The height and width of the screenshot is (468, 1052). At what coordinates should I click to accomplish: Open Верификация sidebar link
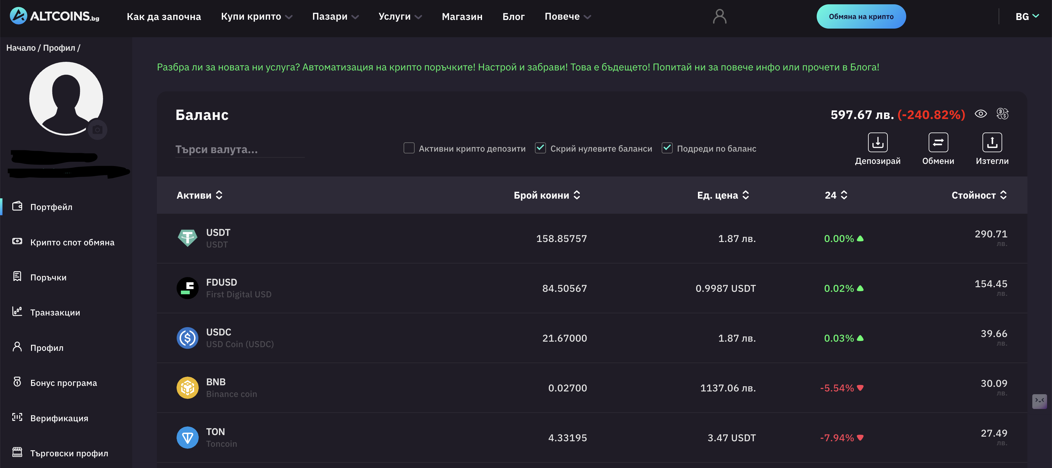59,418
